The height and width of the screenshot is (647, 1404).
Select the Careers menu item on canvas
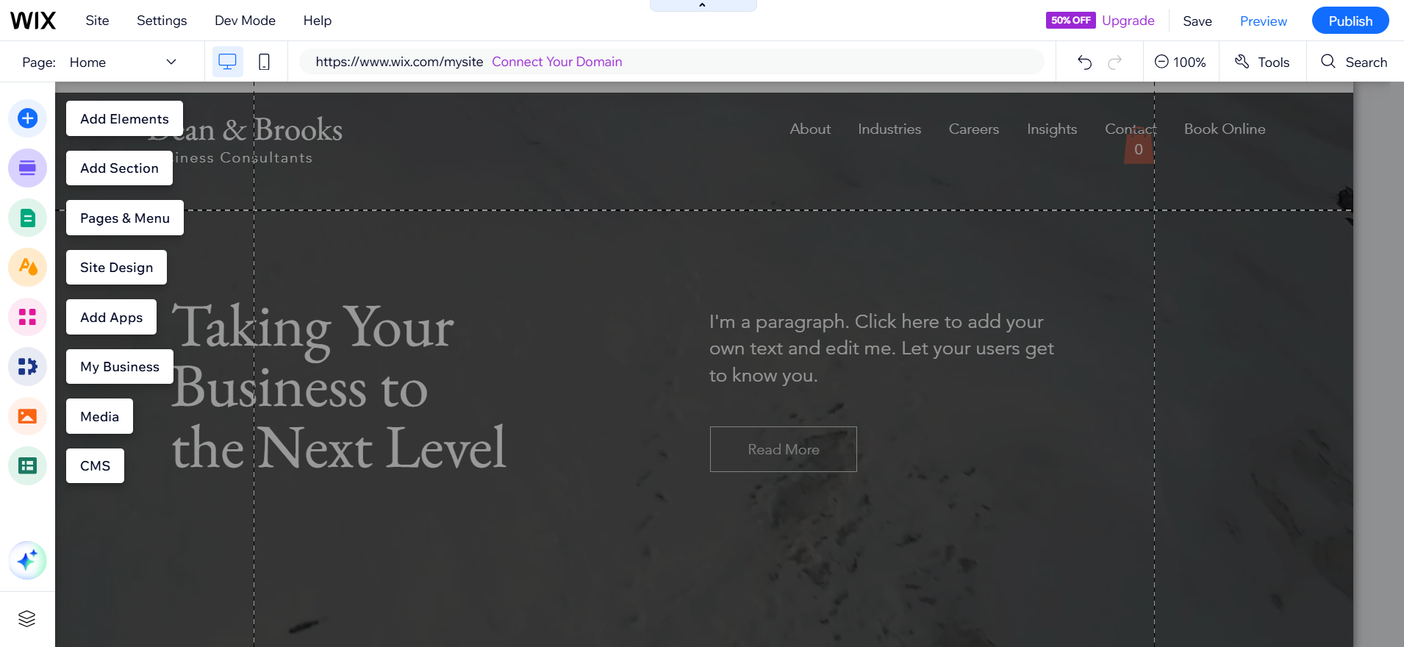[974, 129]
